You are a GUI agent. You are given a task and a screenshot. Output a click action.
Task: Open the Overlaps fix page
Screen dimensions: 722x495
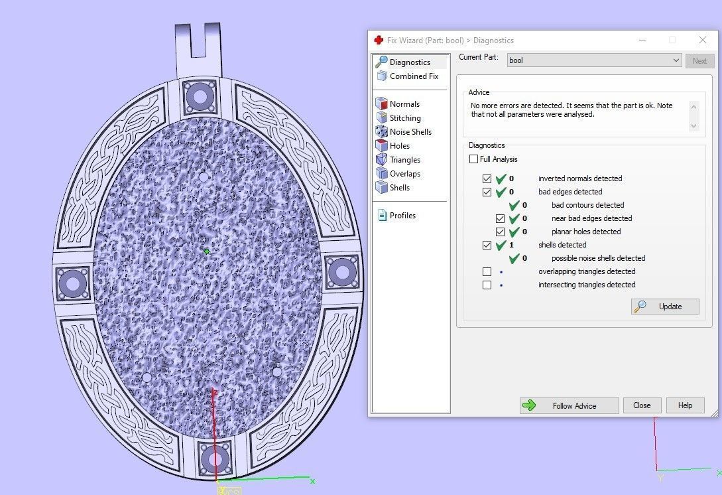(x=404, y=174)
